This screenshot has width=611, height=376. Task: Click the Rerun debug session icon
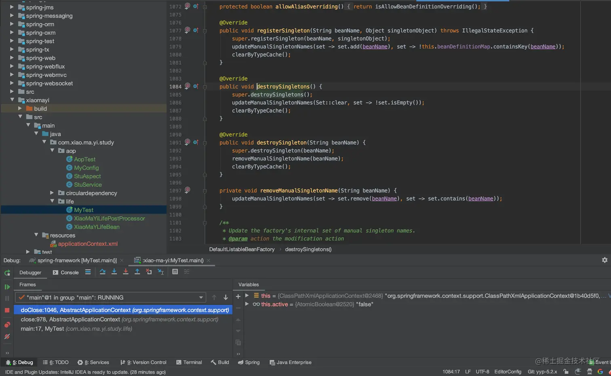click(x=7, y=273)
